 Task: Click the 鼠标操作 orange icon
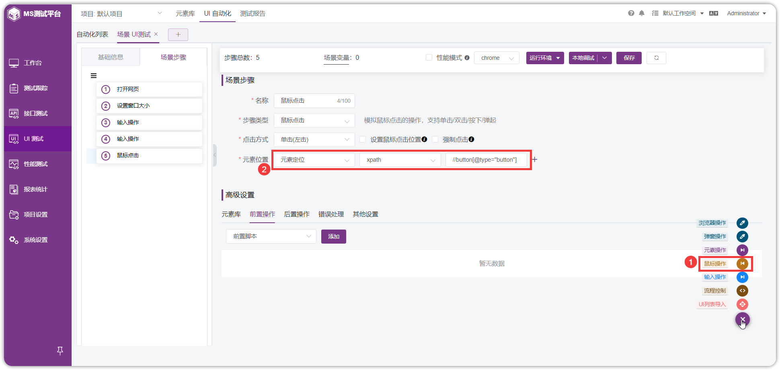tap(742, 264)
